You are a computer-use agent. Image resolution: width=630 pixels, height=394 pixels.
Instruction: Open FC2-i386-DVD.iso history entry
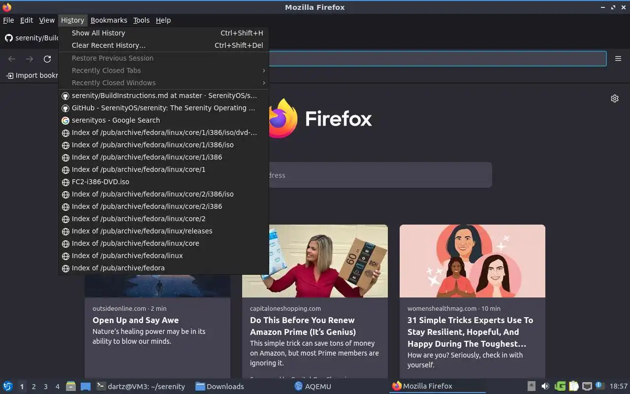(163, 182)
